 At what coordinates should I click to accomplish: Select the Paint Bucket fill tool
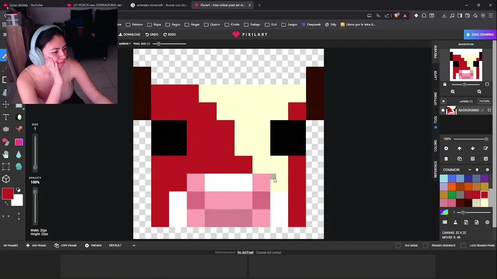coord(5,142)
